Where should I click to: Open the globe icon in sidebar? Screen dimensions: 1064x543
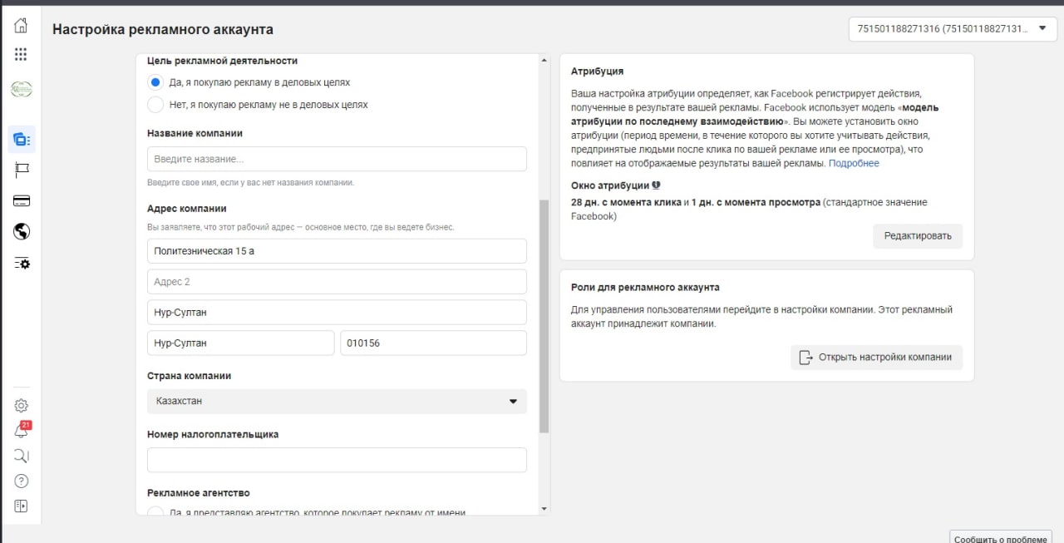click(22, 231)
